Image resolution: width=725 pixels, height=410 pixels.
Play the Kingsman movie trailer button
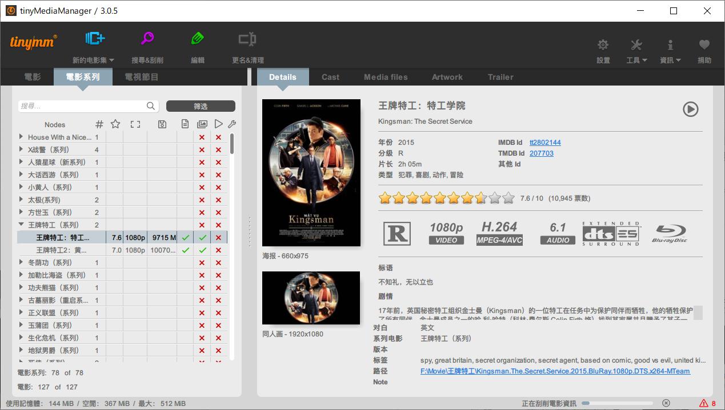click(x=690, y=109)
